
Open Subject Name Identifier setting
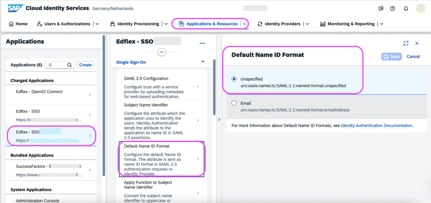coord(161,120)
